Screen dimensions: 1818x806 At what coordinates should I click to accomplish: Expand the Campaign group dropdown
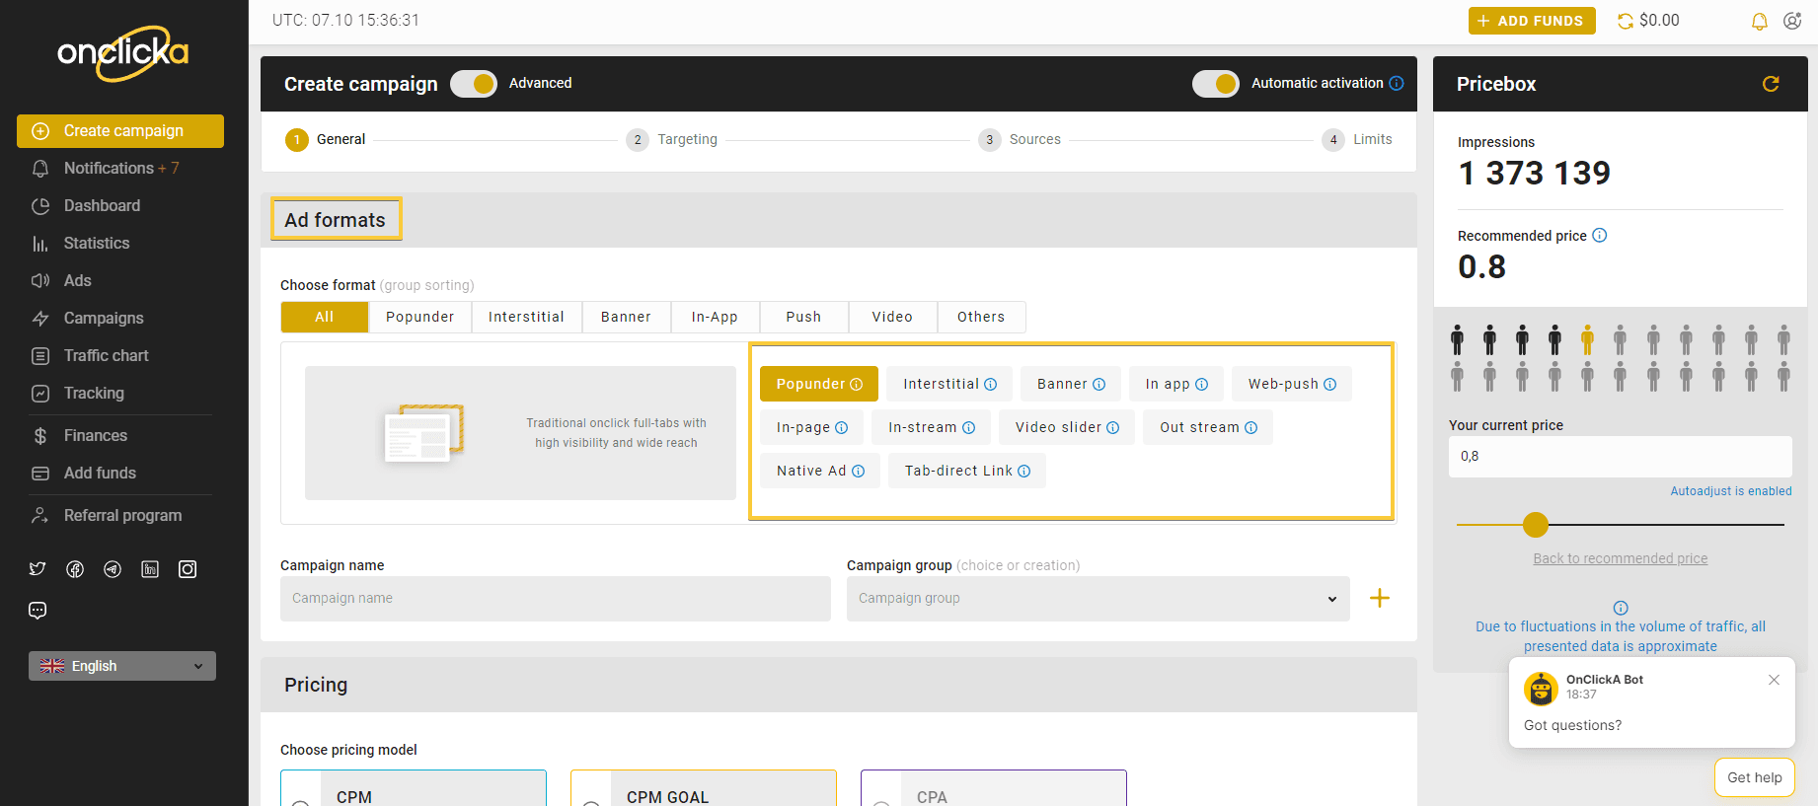coord(1098,599)
